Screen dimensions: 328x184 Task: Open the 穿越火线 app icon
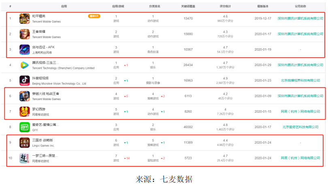click(24, 96)
